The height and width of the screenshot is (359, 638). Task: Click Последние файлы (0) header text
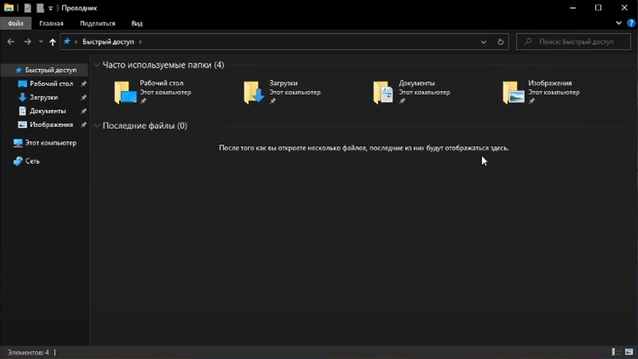click(x=145, y=125)
